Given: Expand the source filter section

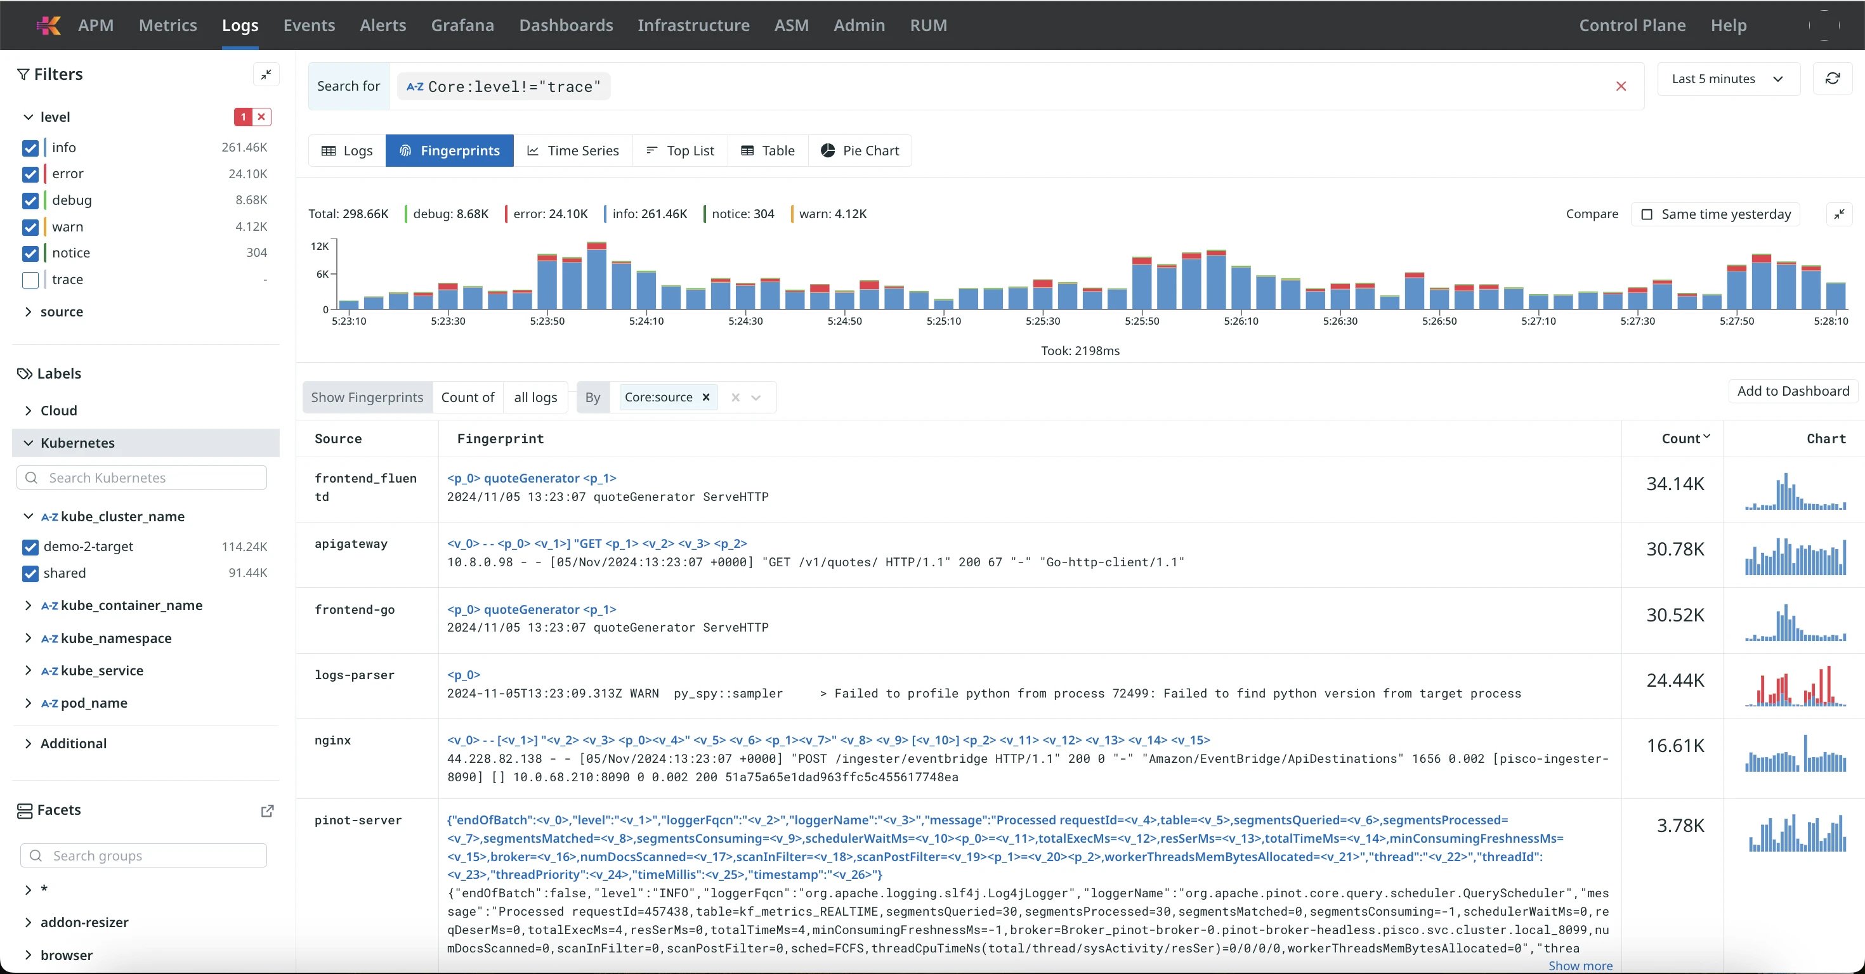Looking at the screenshot, I should (29, 312).
